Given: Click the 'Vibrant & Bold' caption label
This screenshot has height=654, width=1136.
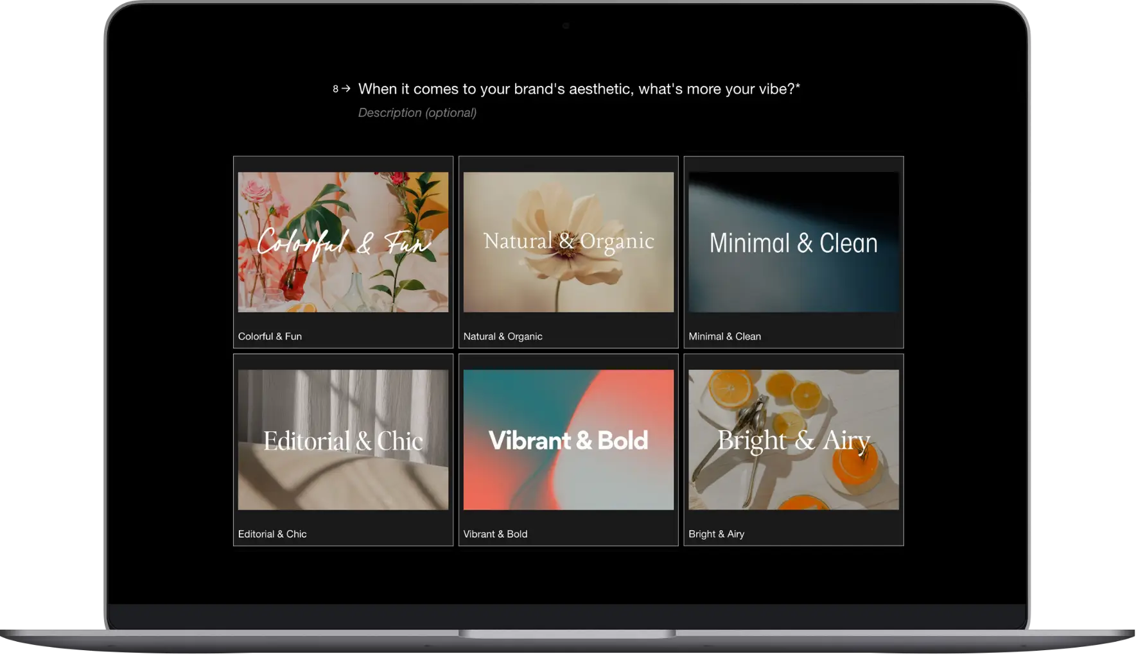Looking at the screenshot, I should tap(495, 534).
